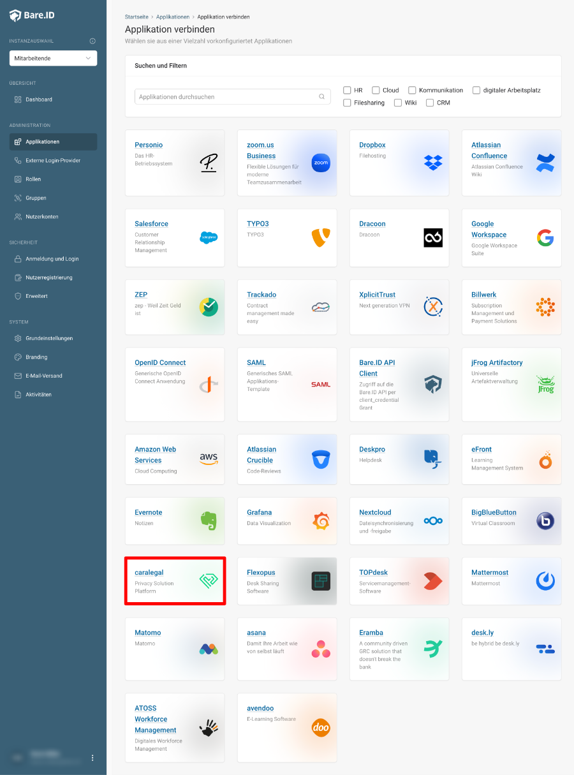Open Grundeinstellungen in the sidebar
The image size is (574, 775).
pyautogui.click(x=53, y=338)
